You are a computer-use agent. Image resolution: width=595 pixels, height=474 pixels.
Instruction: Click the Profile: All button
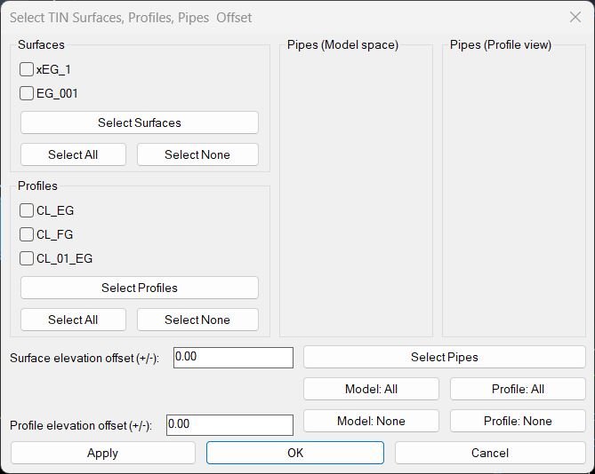tap(518, 389)
